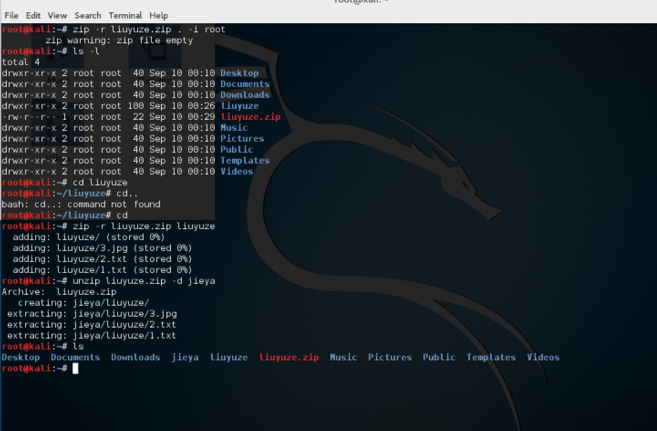Click Desktop directory in the ls -l listing

pyautogui.click(x=239, y=73)
